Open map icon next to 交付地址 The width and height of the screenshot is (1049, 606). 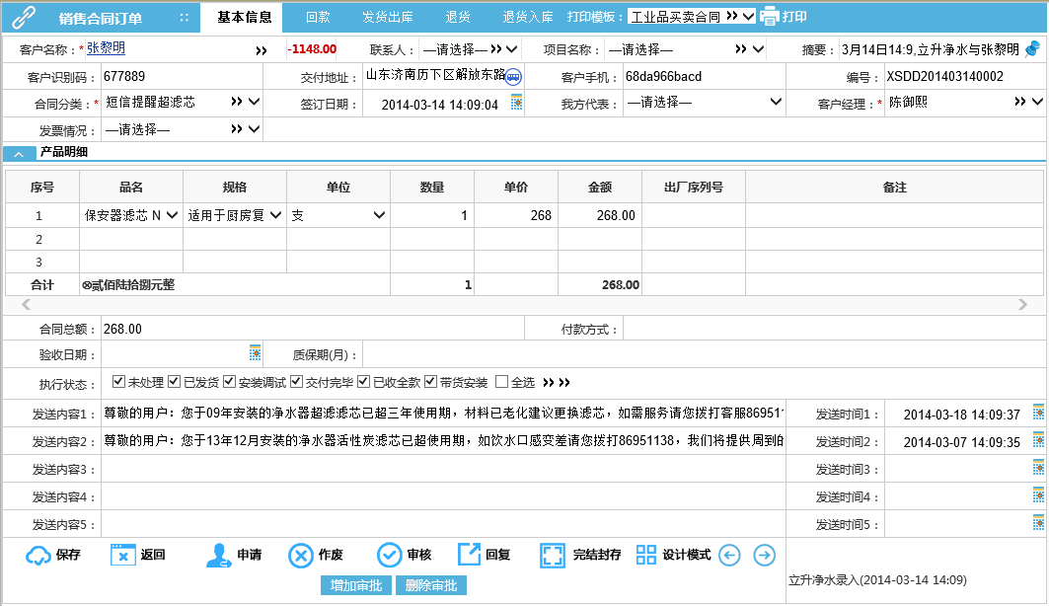click(x=513, y=77)
